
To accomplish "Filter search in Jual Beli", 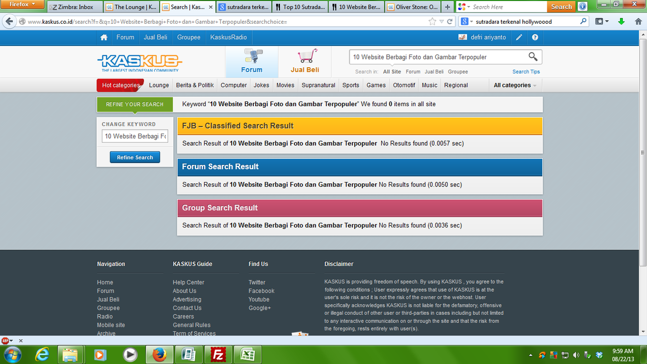I will pyautogui.click(x=434, y=72).
